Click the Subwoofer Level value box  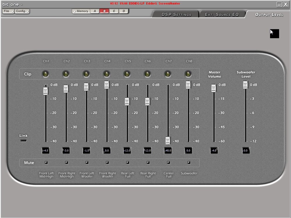246,150
